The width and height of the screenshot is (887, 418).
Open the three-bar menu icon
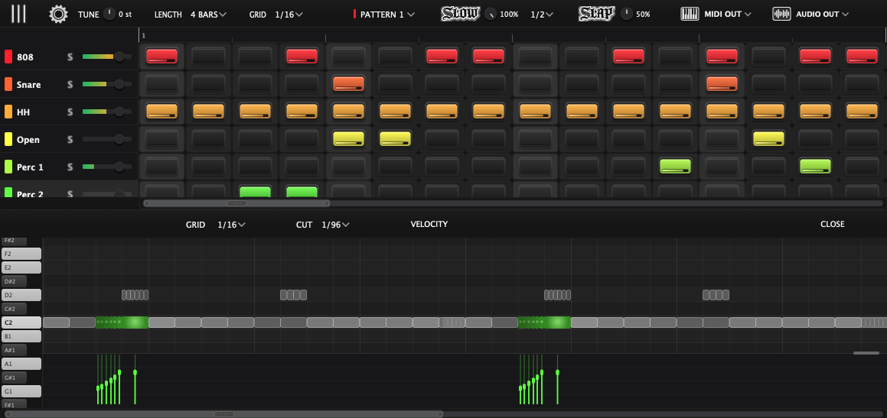18,14
